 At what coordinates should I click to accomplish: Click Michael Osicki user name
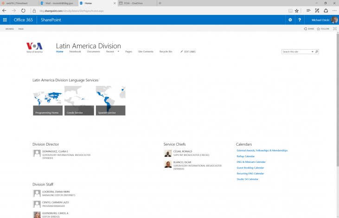[320, 20]
